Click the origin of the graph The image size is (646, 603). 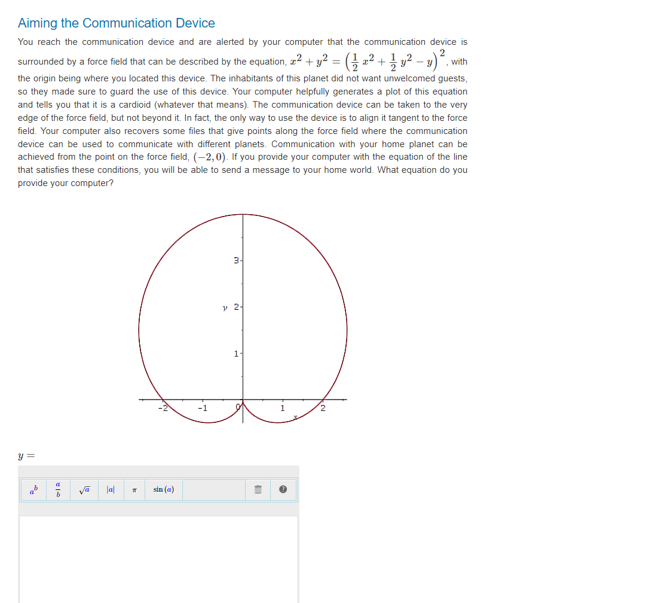pyautogui.click(x=243, y=398)
